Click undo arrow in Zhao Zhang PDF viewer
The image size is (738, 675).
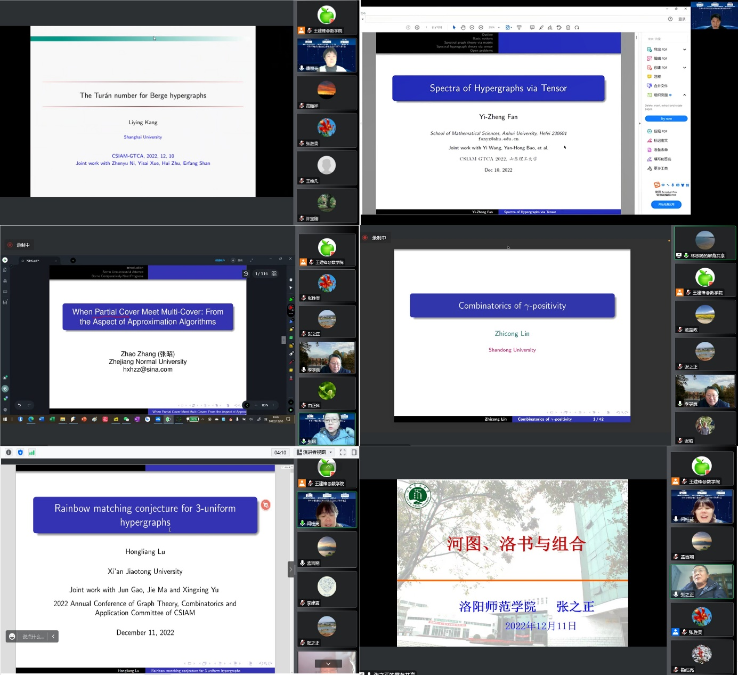(x=19, y=405)
